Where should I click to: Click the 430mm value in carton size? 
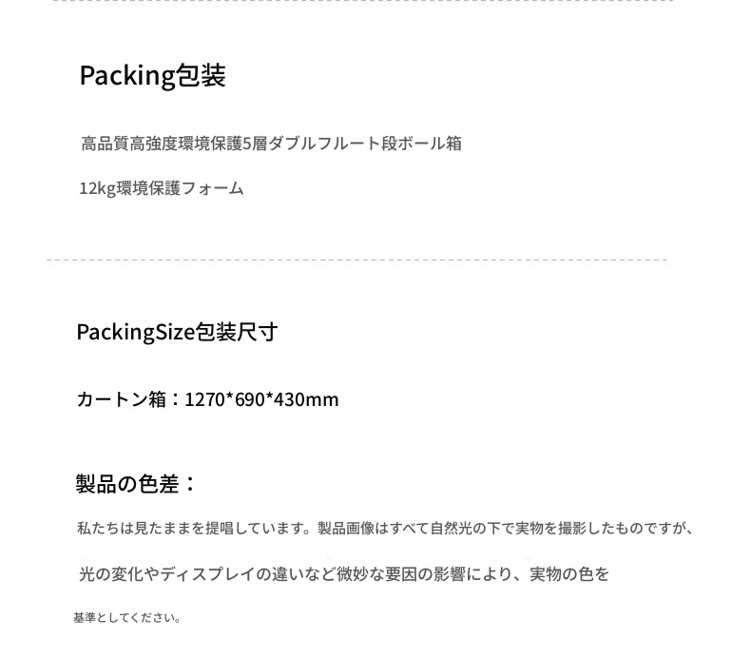(x=306, y=399)
